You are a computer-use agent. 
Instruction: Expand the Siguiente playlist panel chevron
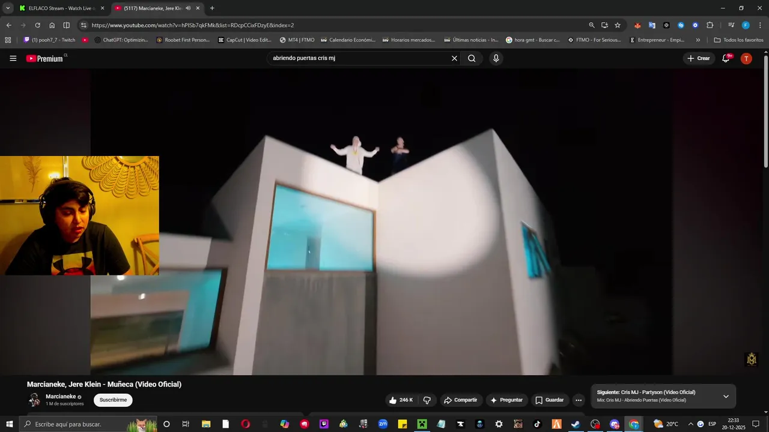[726, 397]
